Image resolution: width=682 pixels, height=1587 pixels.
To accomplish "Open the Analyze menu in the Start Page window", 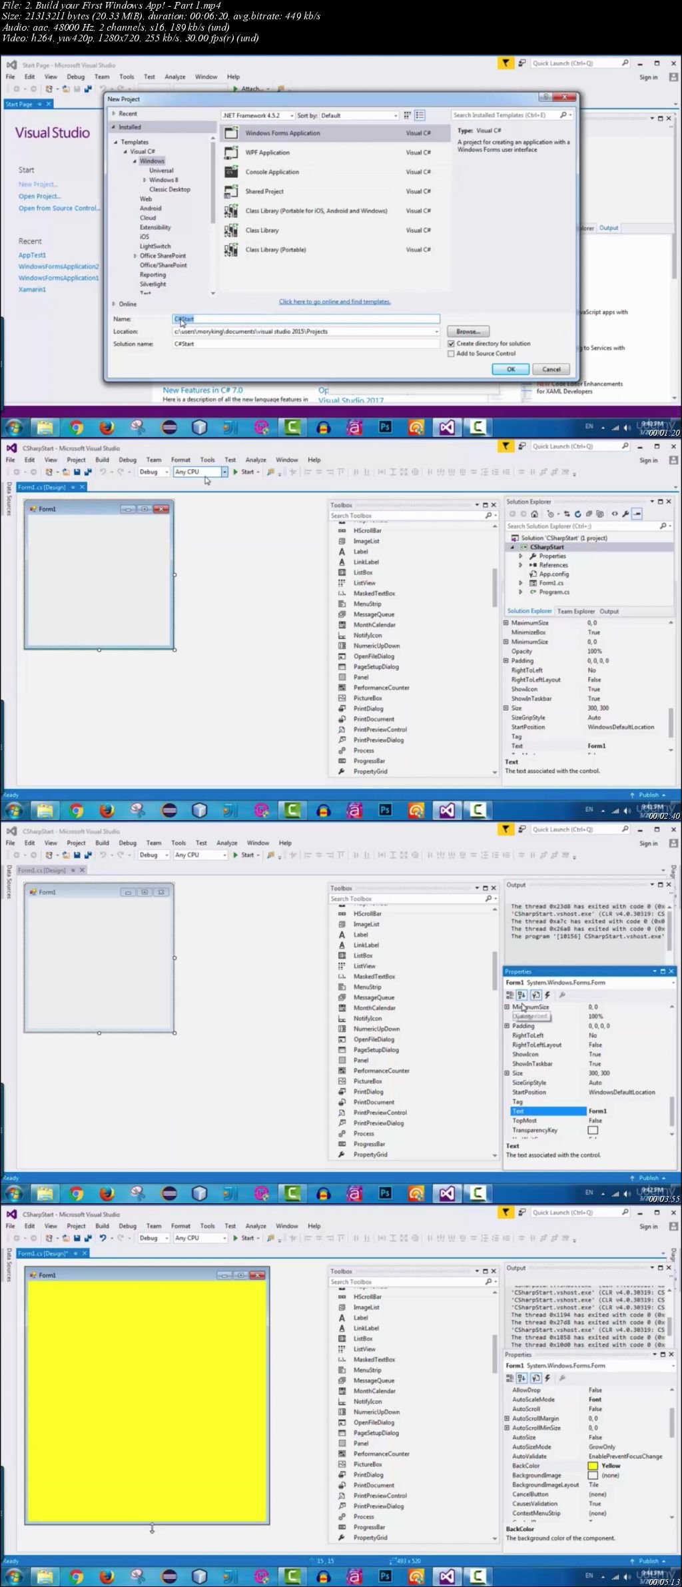I will pos(175,77).
